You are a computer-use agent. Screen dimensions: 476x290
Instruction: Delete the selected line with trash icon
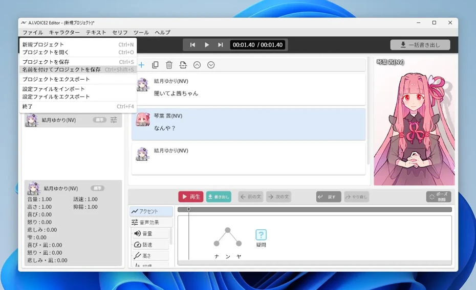pyautogui.click(x=169, y=65)
